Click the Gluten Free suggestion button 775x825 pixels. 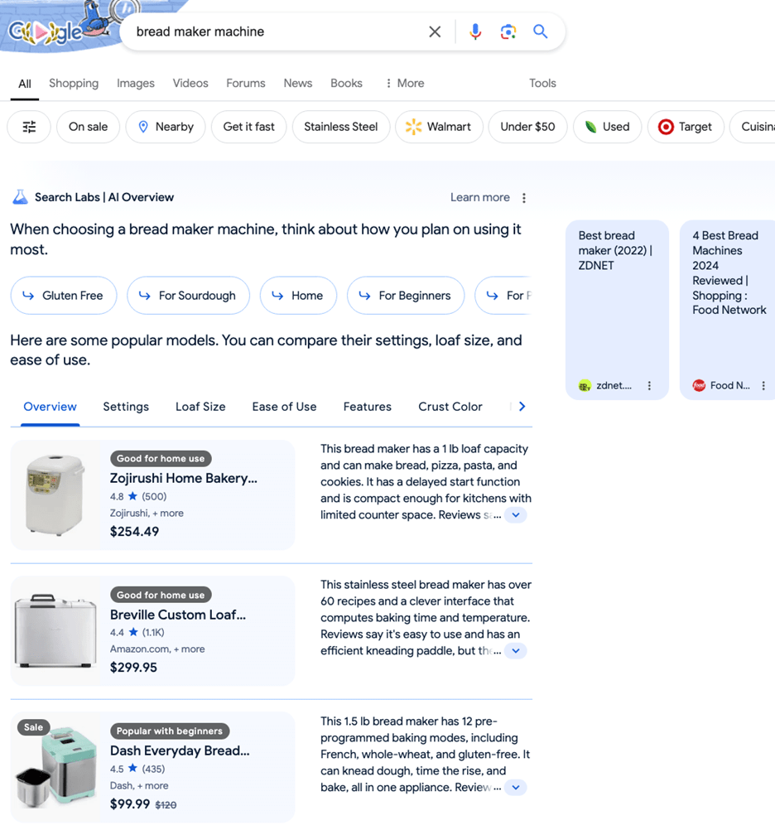[64, 296]
